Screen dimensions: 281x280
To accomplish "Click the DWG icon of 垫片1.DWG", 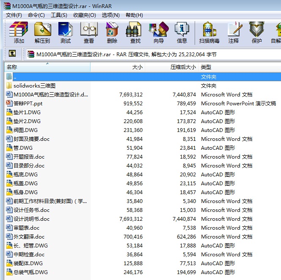I will [9, 112].
